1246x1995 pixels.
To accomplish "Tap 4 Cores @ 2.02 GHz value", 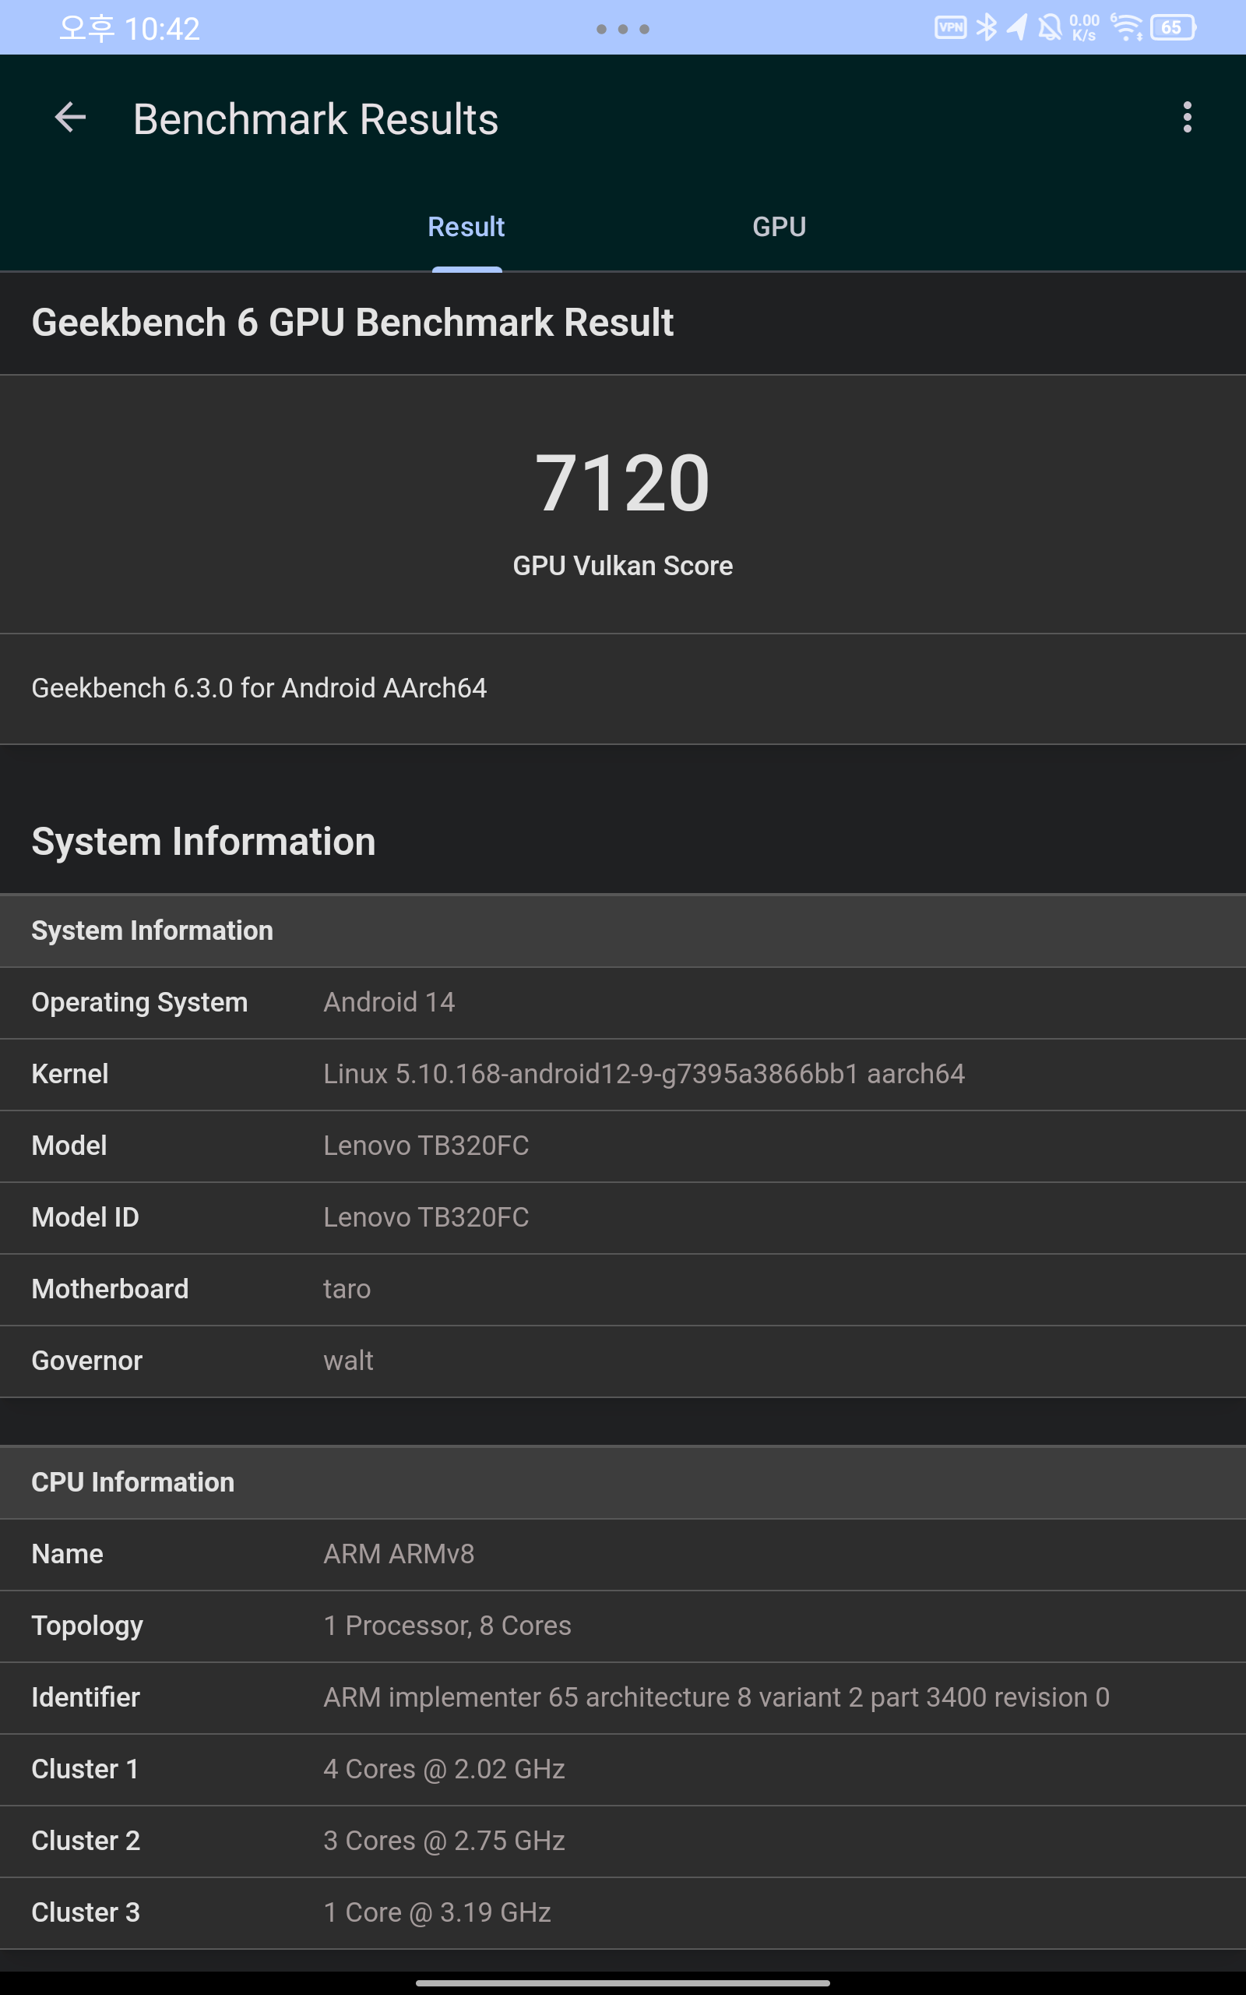I will [444, 1769].
